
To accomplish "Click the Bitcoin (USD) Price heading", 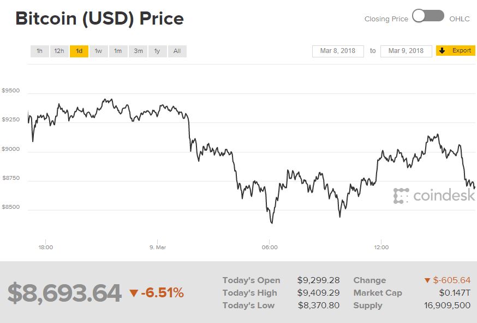I will point(100,19).
